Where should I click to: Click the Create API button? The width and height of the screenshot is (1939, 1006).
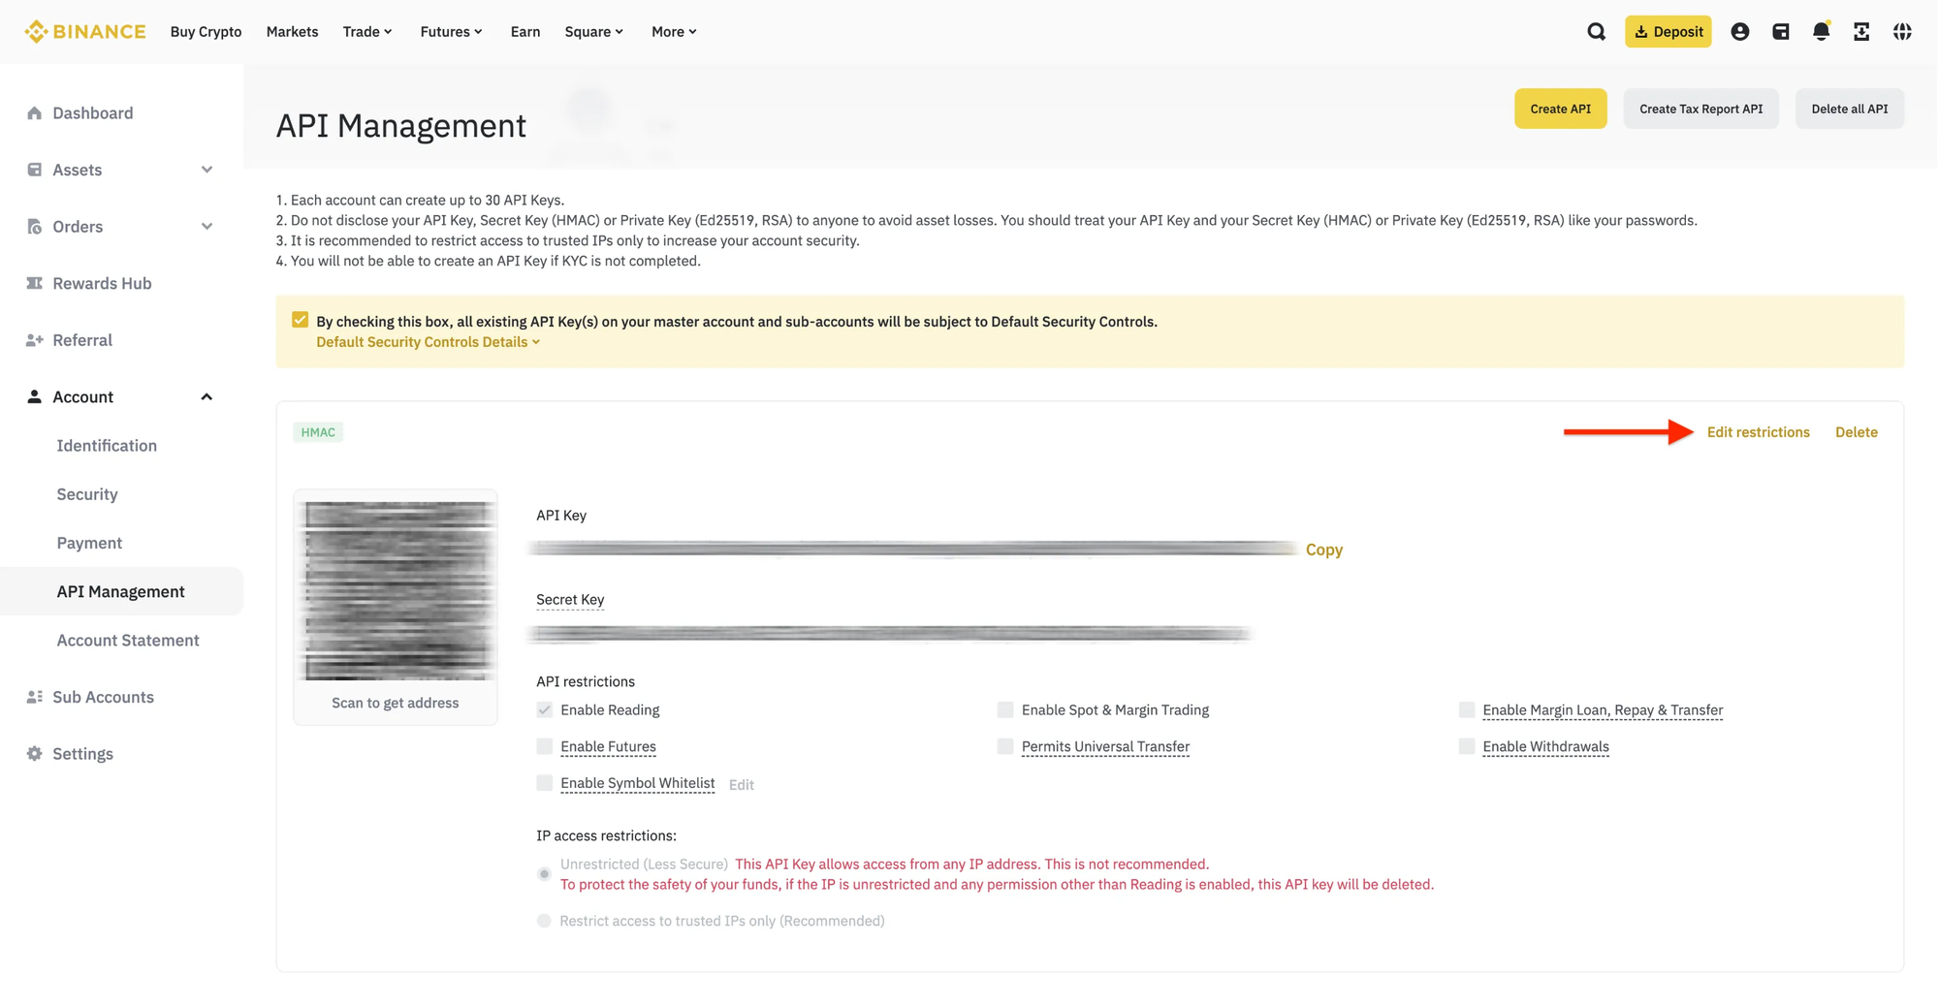point(1560,109)
